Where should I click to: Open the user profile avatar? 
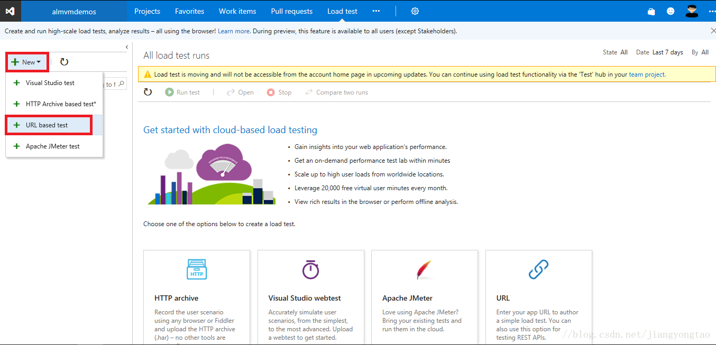691,11
